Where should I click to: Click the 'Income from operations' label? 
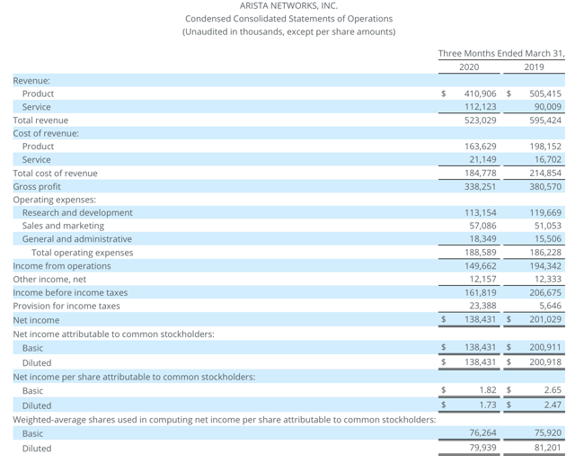62,266
